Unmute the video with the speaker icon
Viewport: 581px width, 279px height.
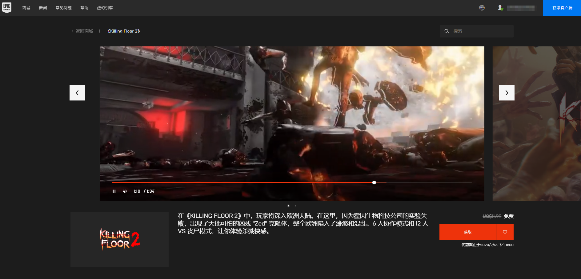pos(125,191)
